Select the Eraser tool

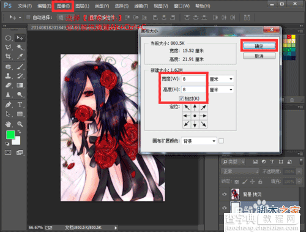click(8, 85)
